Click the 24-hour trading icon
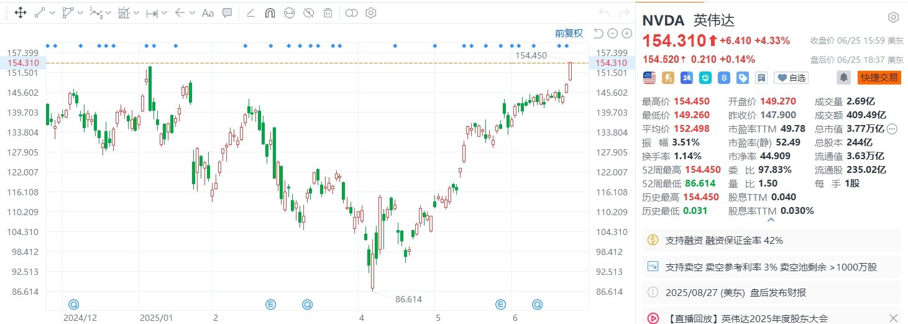This screenshot has width=908, height=324. pyautogui.click(x=687, y=78)
